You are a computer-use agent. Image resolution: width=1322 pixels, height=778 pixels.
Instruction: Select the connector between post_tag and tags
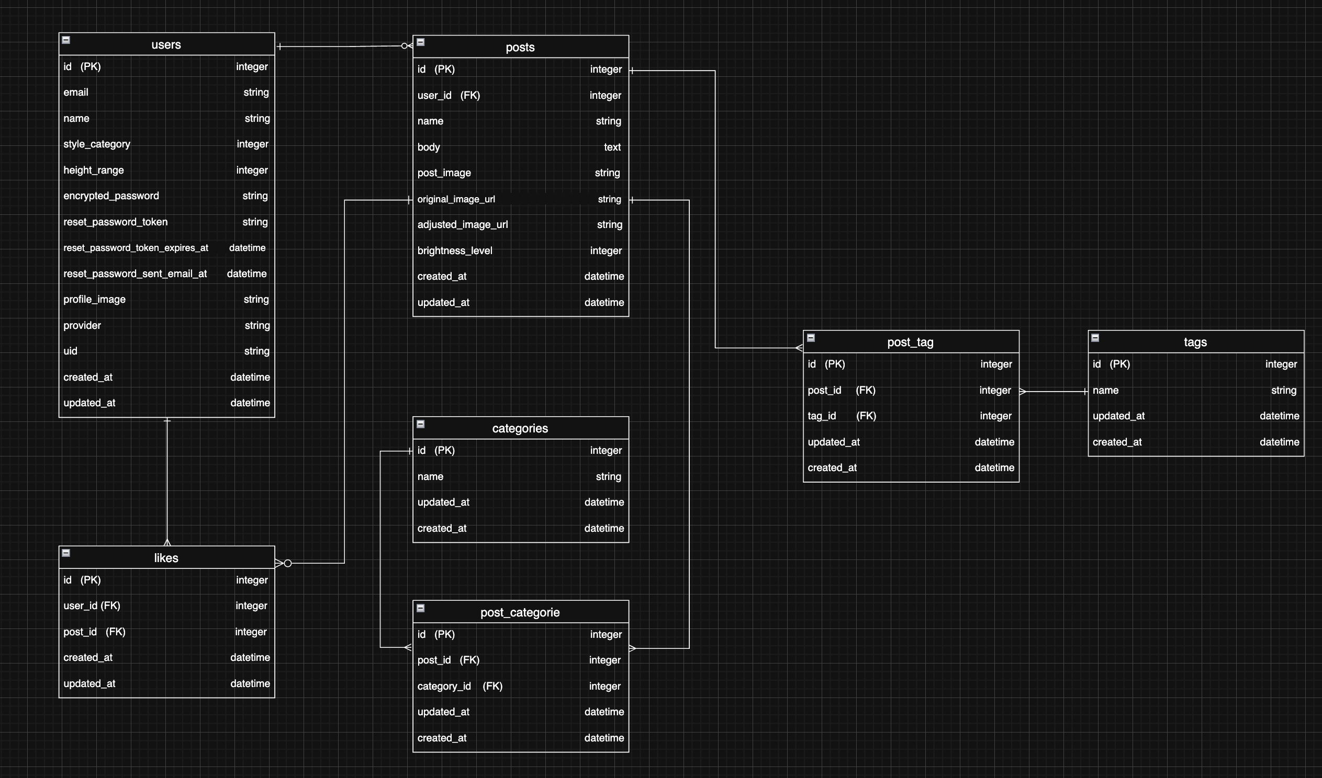[x=1054, y=391]
